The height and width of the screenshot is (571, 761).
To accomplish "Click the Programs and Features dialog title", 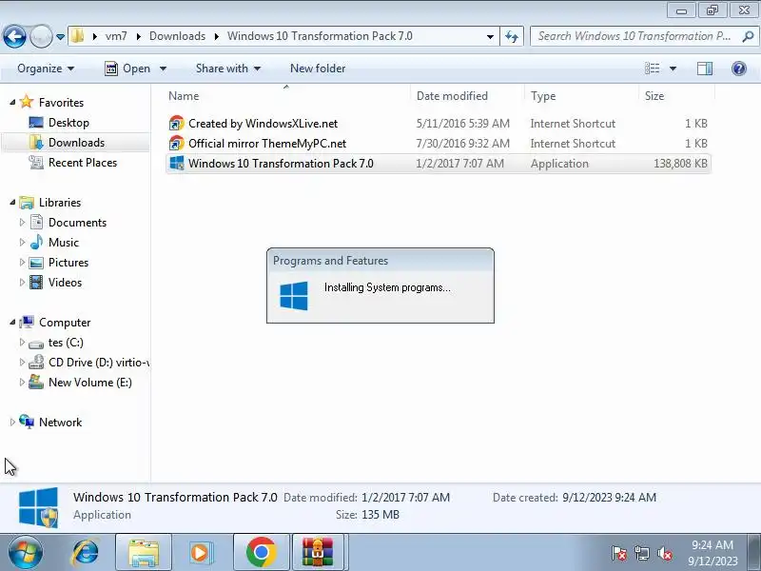I will pyautogui.click(x=330, y=261).
